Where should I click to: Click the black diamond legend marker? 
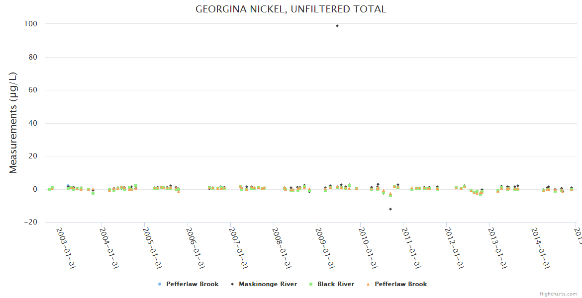tap(232, 284)
